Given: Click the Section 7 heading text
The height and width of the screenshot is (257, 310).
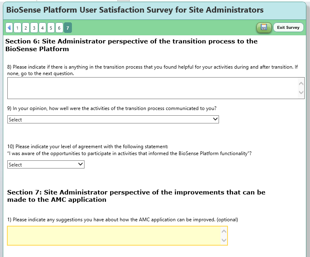Looking at the screenshot, I should tap(136, 196).
